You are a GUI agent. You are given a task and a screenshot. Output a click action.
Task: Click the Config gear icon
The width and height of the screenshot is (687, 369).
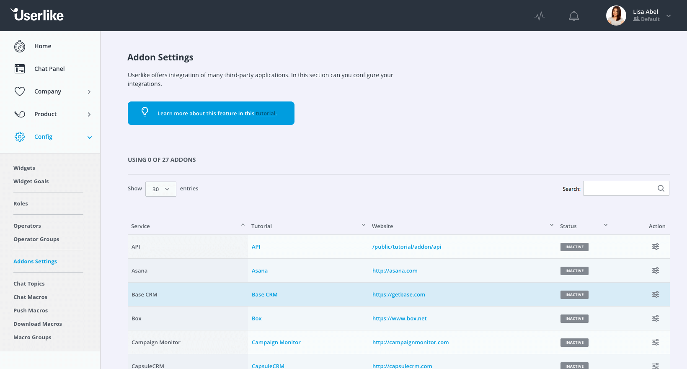pos(20,137)
